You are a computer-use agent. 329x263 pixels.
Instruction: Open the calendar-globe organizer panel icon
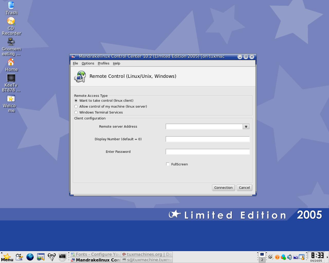[x=41, y=257]
